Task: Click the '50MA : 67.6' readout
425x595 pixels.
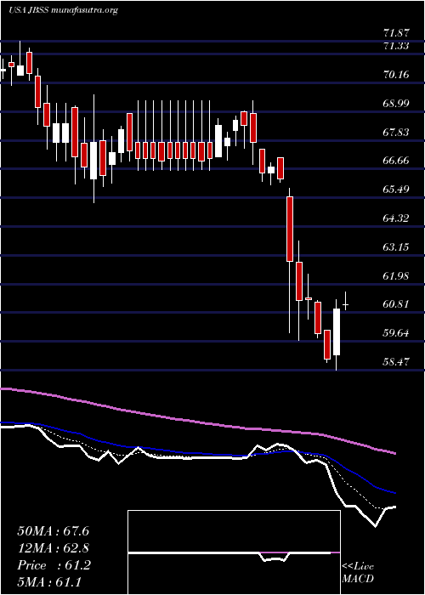Action: [53, 531]
